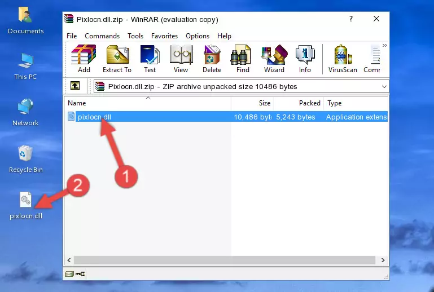434x292 pixels.
Task: Sort files by Packed column
Action: pos(299,103)
